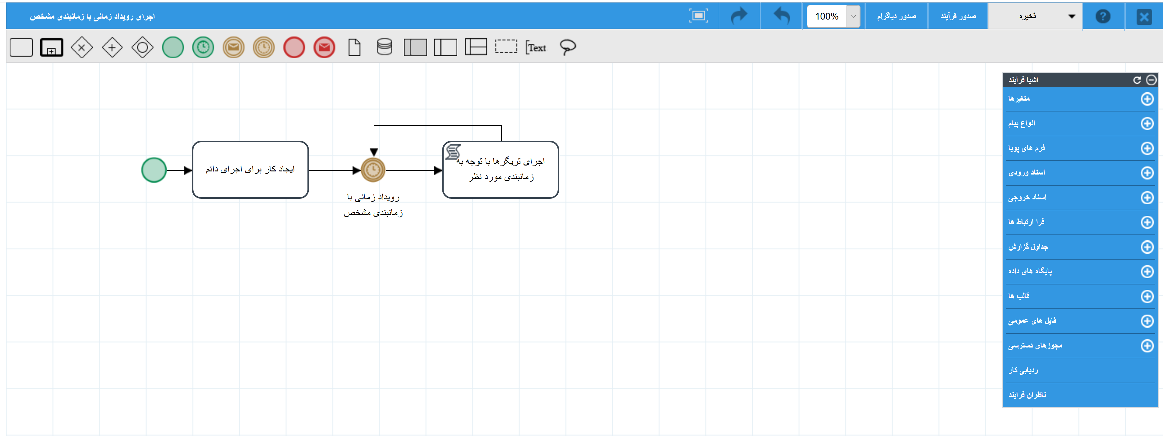The width and height of the screenshot is (1163, 436).
Task: Select the dashed group rectangle tool
Action: tap(506, 47)
